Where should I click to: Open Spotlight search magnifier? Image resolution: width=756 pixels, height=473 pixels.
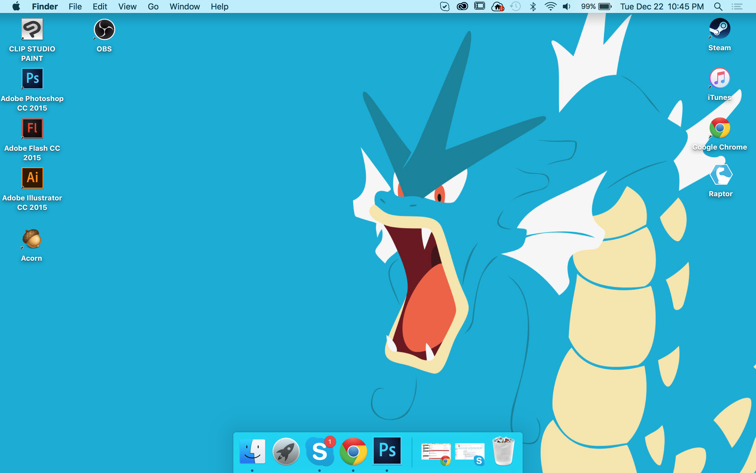coord(718,6)
